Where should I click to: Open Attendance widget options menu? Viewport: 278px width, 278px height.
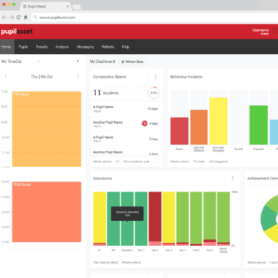(x=233, y=179)
